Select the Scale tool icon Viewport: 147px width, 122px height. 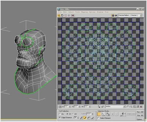click(x=66, y=16)
